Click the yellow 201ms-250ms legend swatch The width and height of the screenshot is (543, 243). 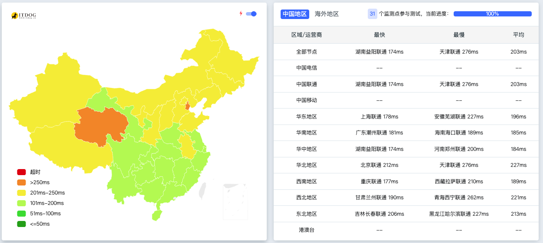[x=22, y=193]
